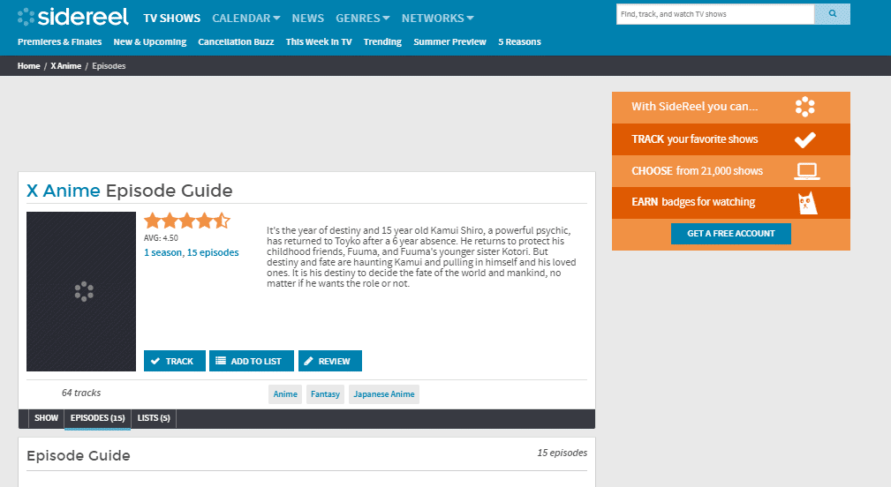Click the 64 tracks text
Viewport: 891px width, 487px height.
[x=81, y=393]
